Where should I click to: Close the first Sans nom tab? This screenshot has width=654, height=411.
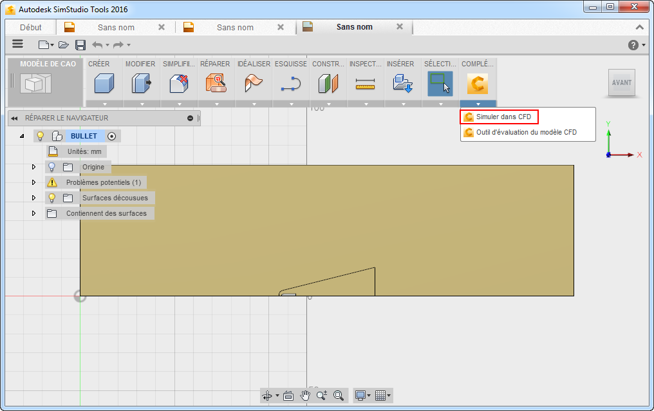point(162,27)
